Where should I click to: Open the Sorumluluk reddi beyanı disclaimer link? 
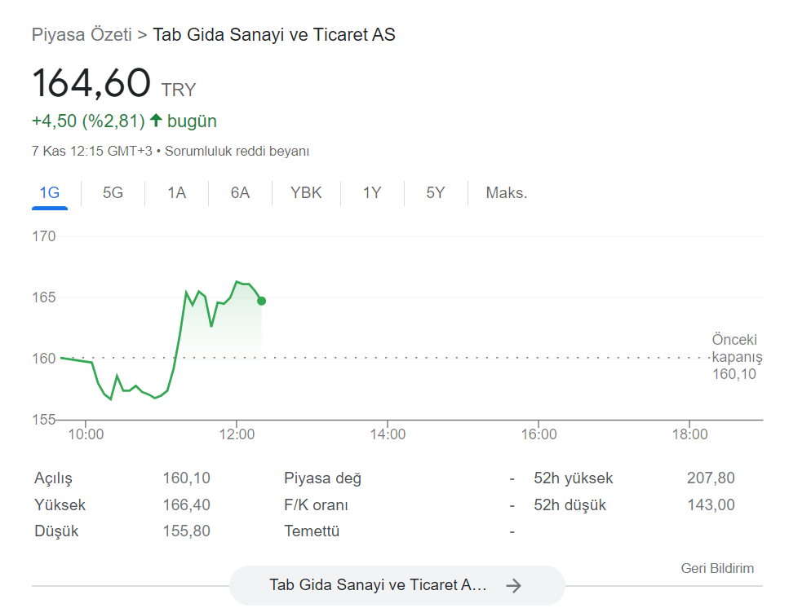pyautogui.click(x=237, y=152)
